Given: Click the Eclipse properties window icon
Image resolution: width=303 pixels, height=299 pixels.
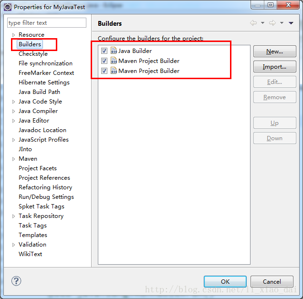Looking at the screenshot, I should coord(8,7).
